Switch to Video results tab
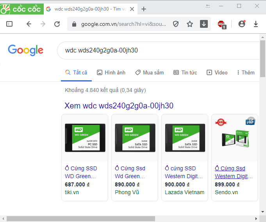The height and width of the screenshot is (222, 266). 217,72
